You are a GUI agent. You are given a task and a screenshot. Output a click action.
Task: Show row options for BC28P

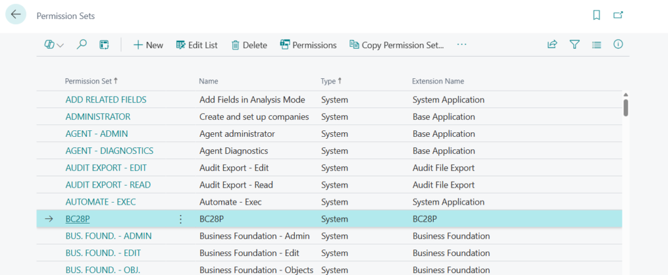181,219
